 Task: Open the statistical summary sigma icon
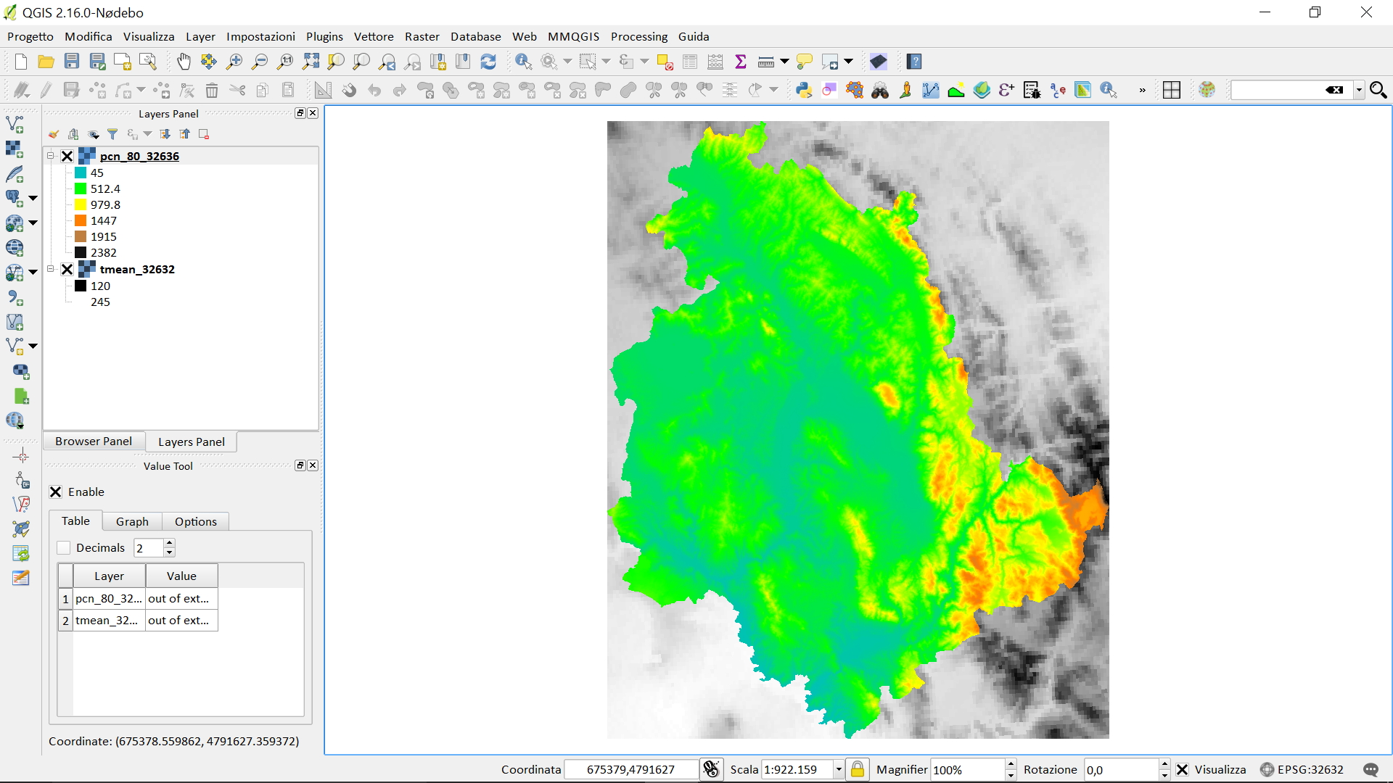pos(741,62)
